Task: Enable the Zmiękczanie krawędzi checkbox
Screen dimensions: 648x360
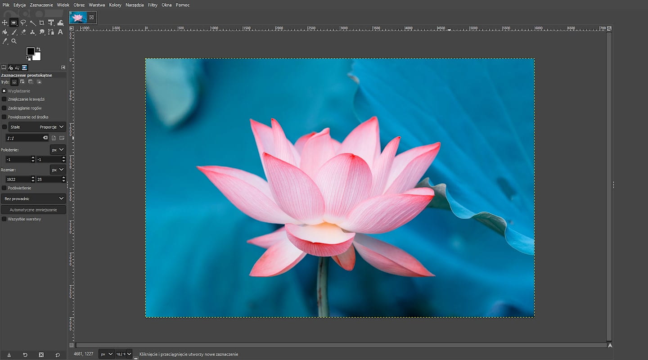Action: click(x=4, y=99)
